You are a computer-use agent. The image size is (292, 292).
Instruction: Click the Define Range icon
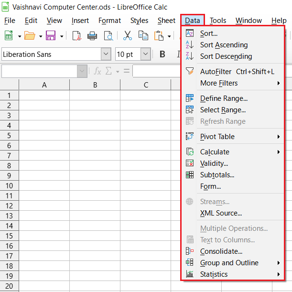tap(190, 98)
